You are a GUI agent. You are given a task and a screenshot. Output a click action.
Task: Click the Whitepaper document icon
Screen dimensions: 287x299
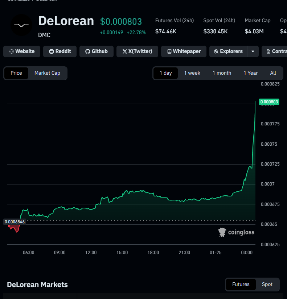(169, 51)
